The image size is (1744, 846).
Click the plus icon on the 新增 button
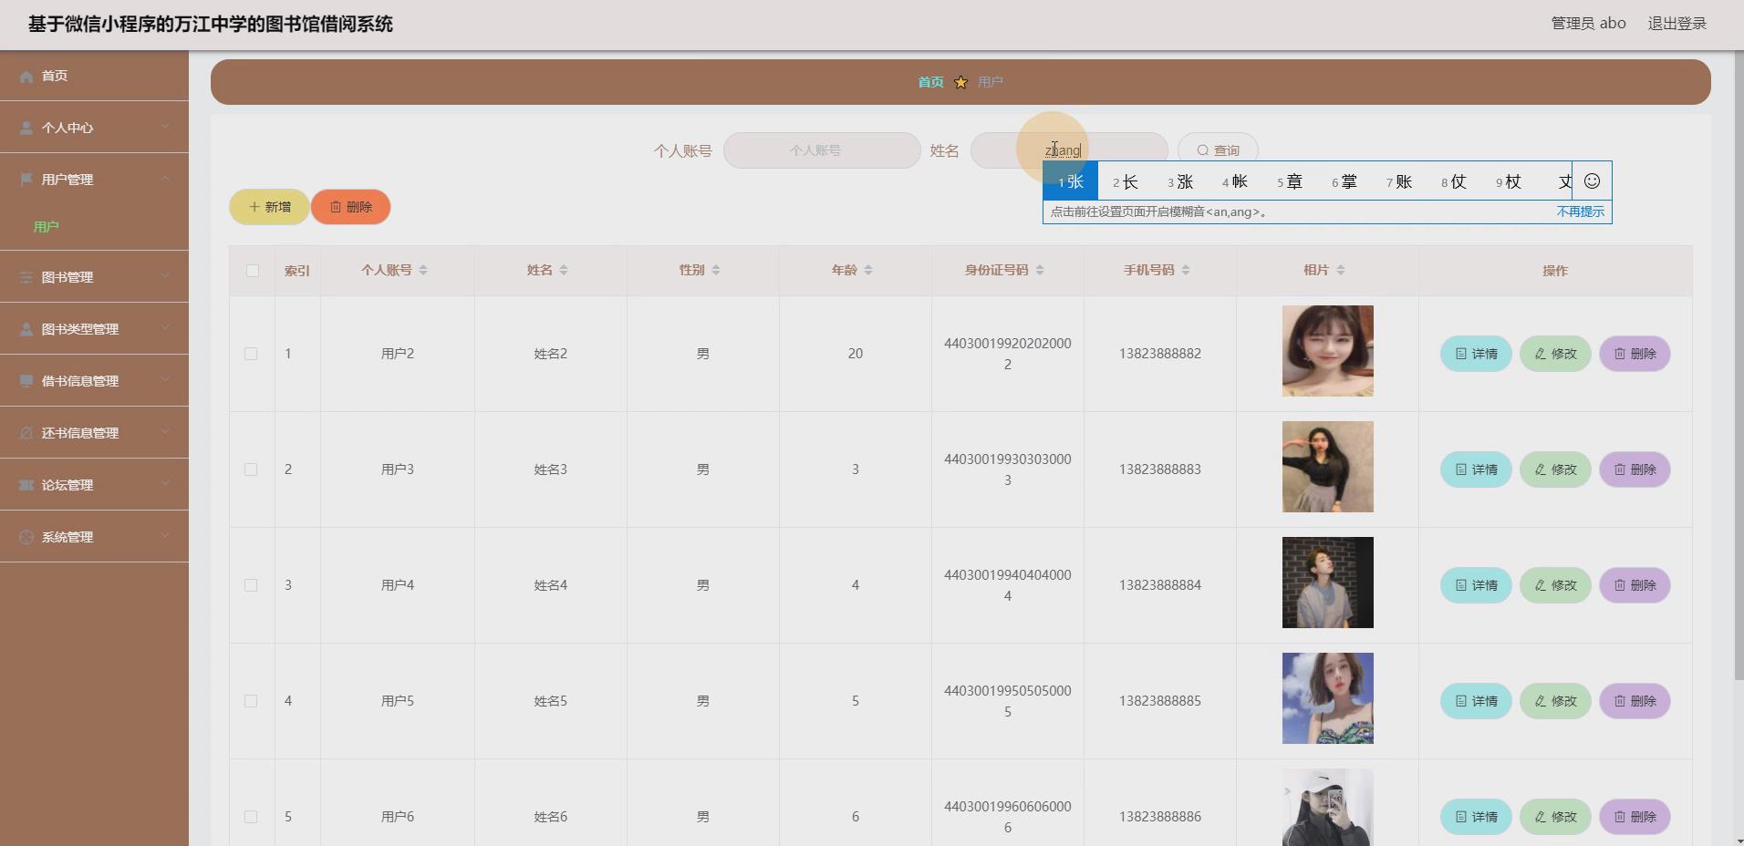(254, 207)
